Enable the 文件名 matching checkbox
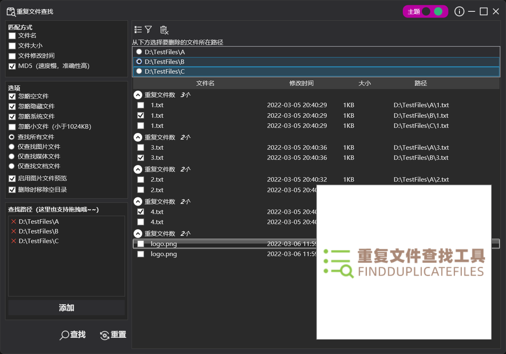Viewport: 506px width, 354px height. tap(12, 35)
